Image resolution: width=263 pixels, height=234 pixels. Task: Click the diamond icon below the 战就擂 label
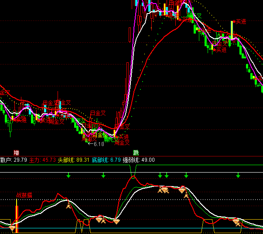tap(12, 228)
